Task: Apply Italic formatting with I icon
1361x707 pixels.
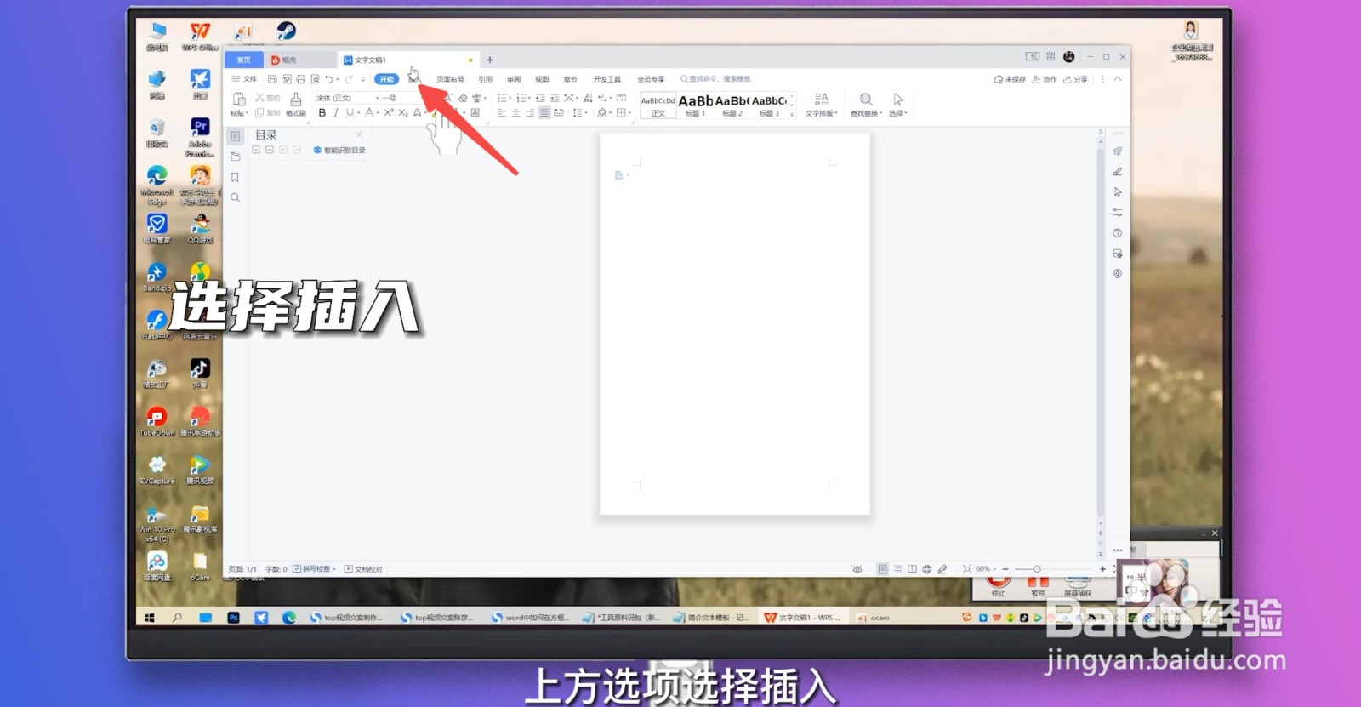Action: 336,112
